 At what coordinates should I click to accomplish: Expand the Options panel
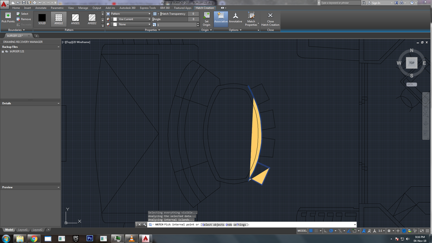pyautogui.click(x=235, y=30)
